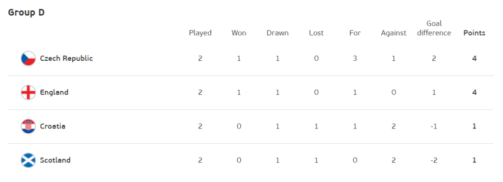Click the Played column header
This screenshot has height=182, width=503.
point(200,33)
